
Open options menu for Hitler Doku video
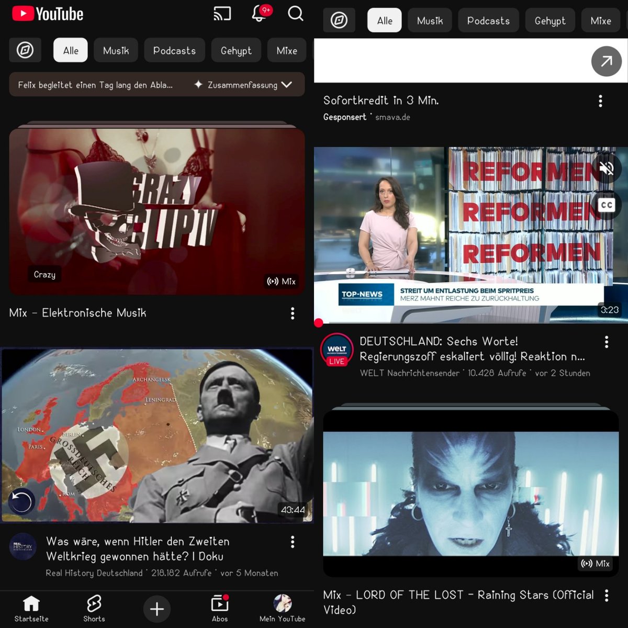coord(293,542)
